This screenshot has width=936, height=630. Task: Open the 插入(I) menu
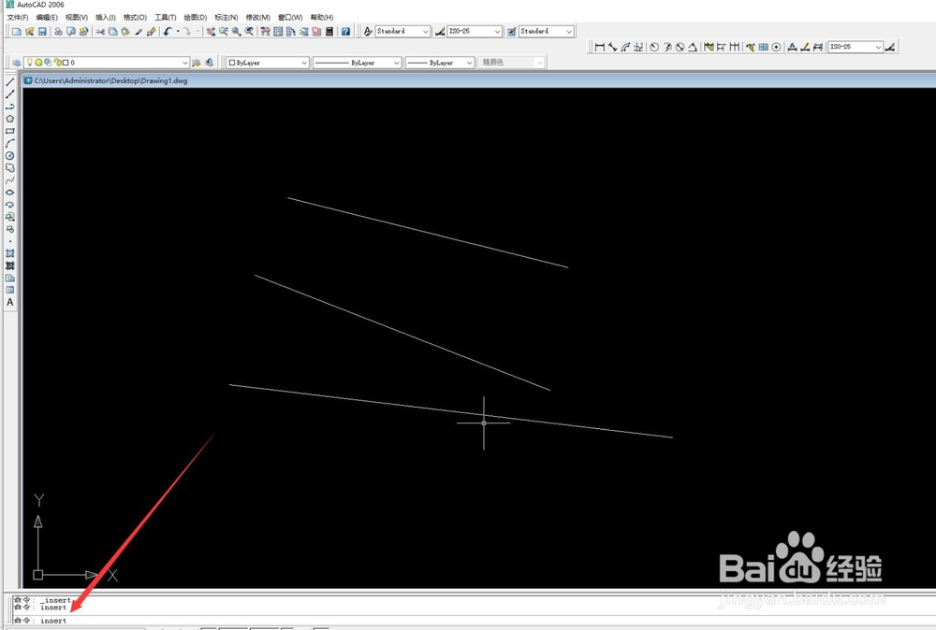point(106,17)
